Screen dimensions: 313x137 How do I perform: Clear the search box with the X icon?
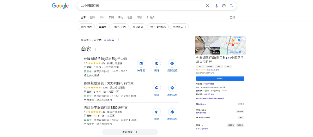207,6
